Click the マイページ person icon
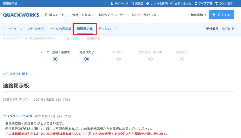Image resolution: width=241 pixels, height=138 pixels. click(111, 3)
